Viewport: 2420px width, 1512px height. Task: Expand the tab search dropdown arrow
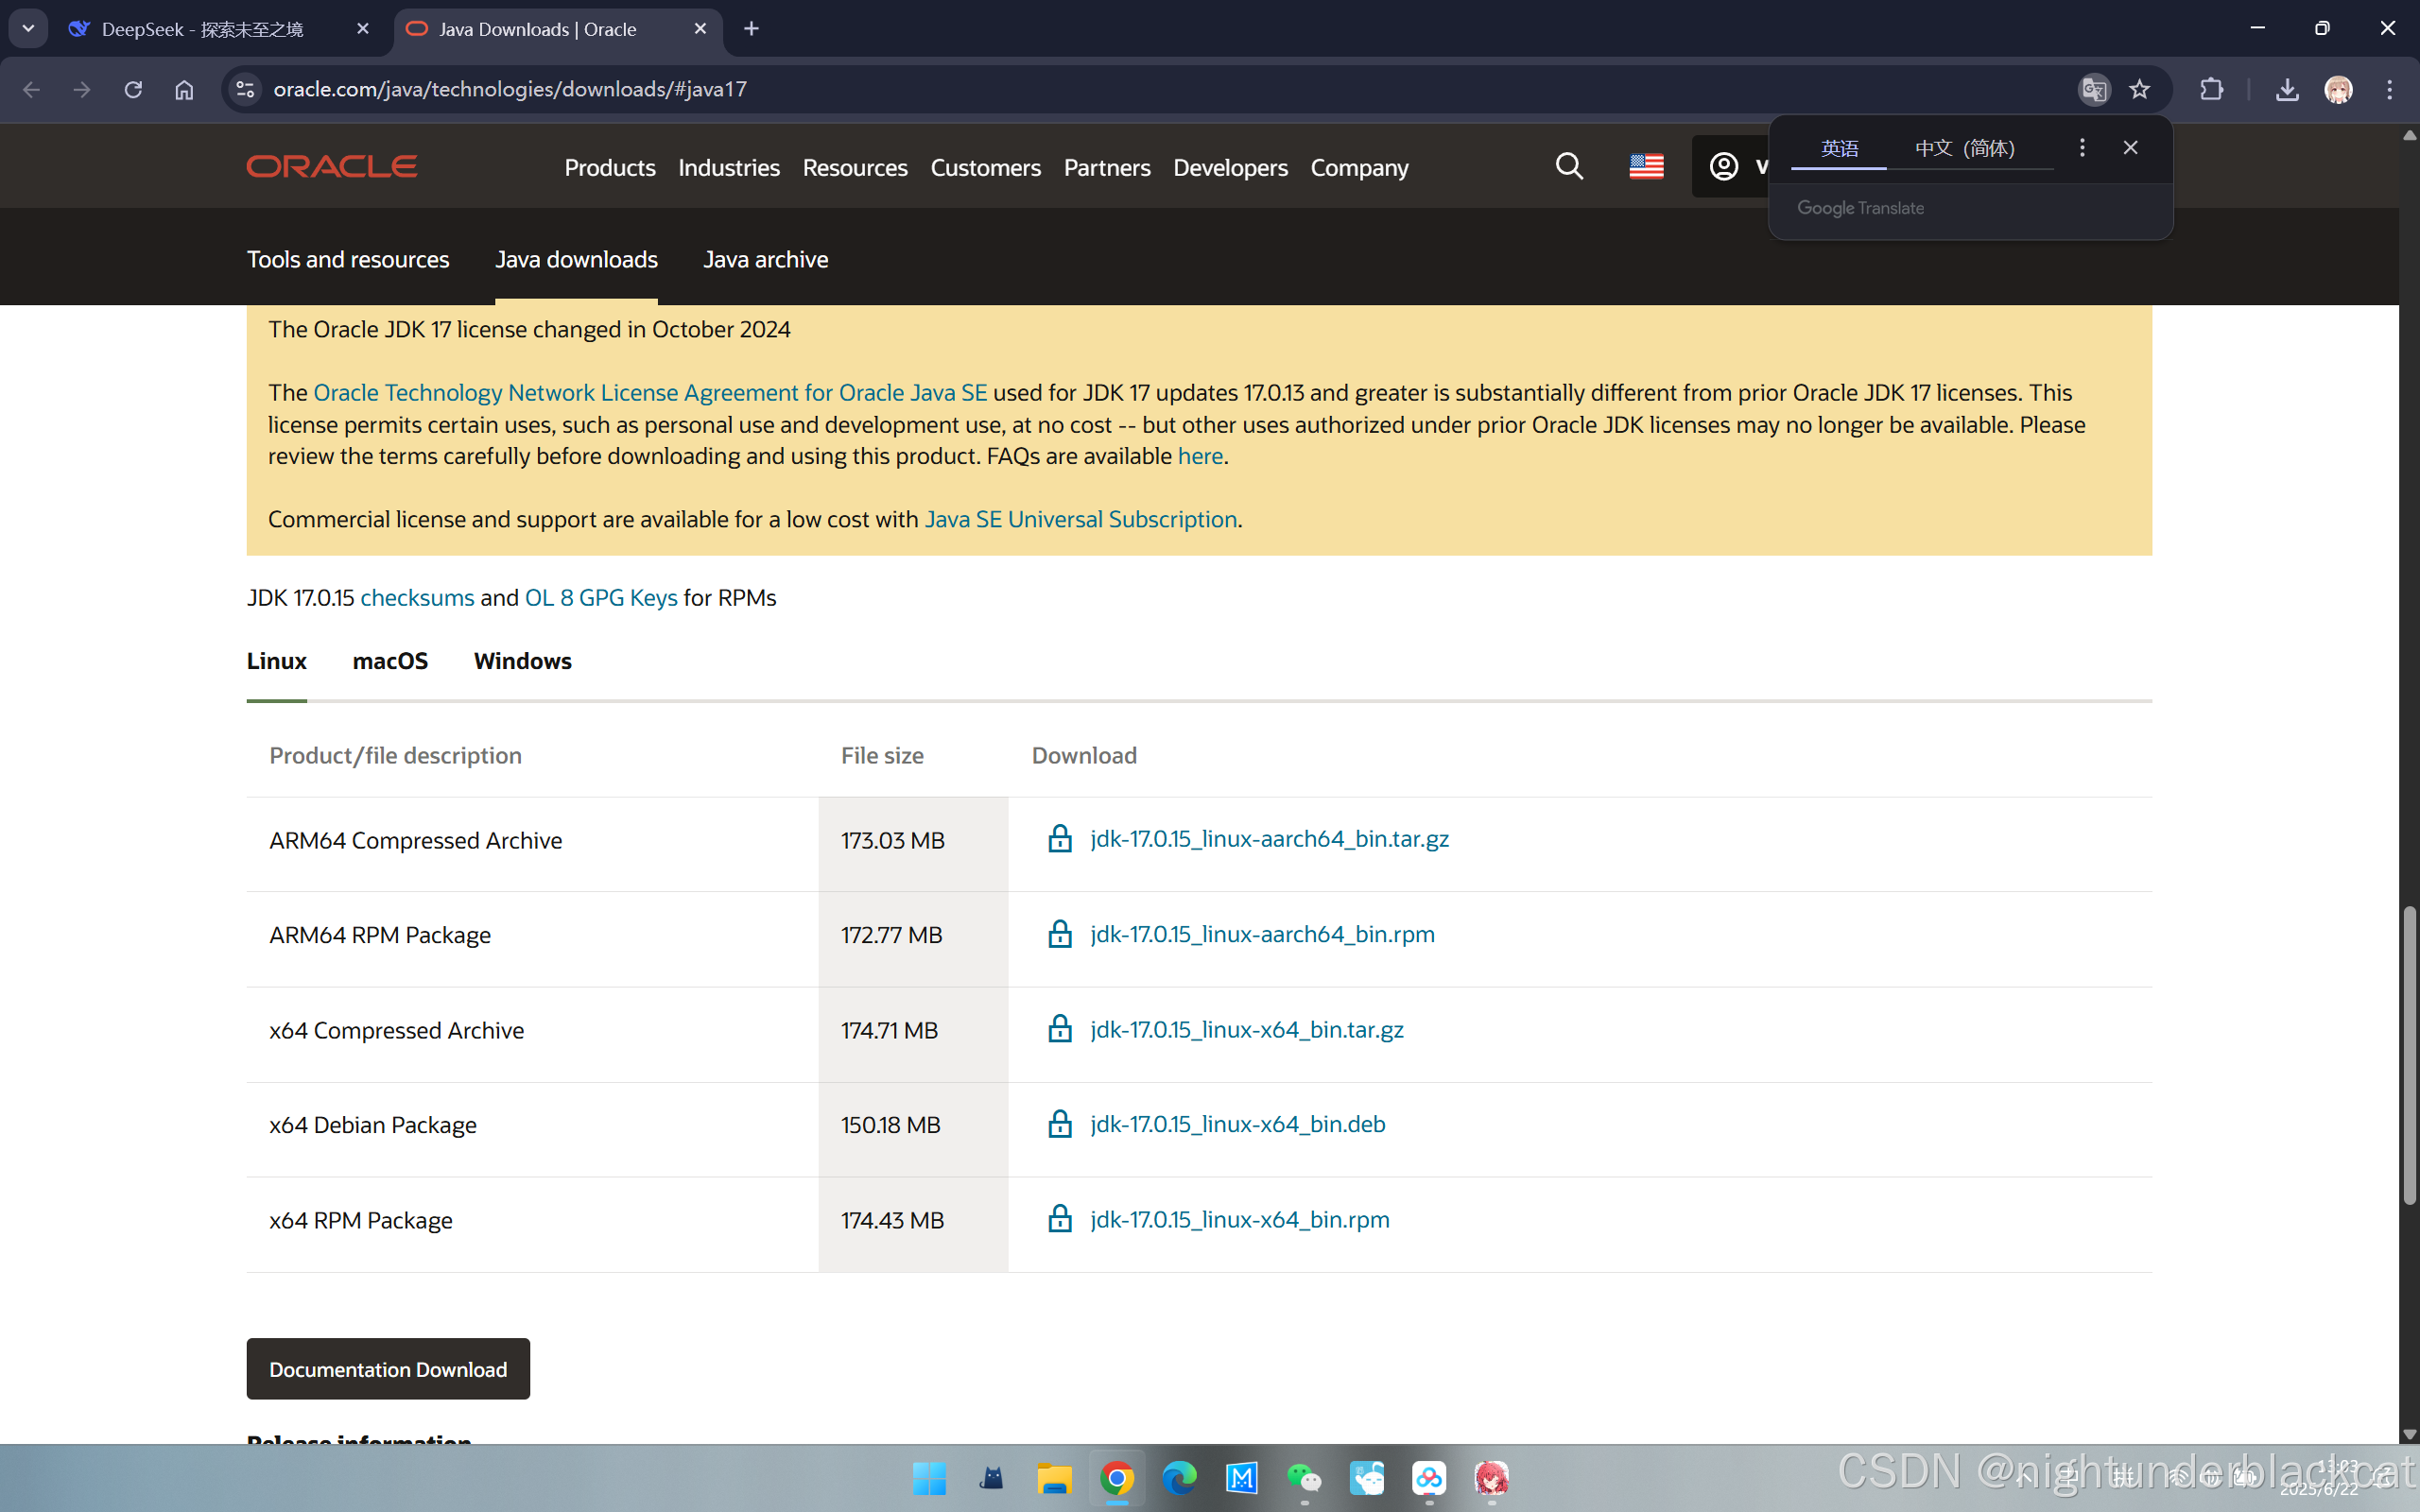[28, 28]
